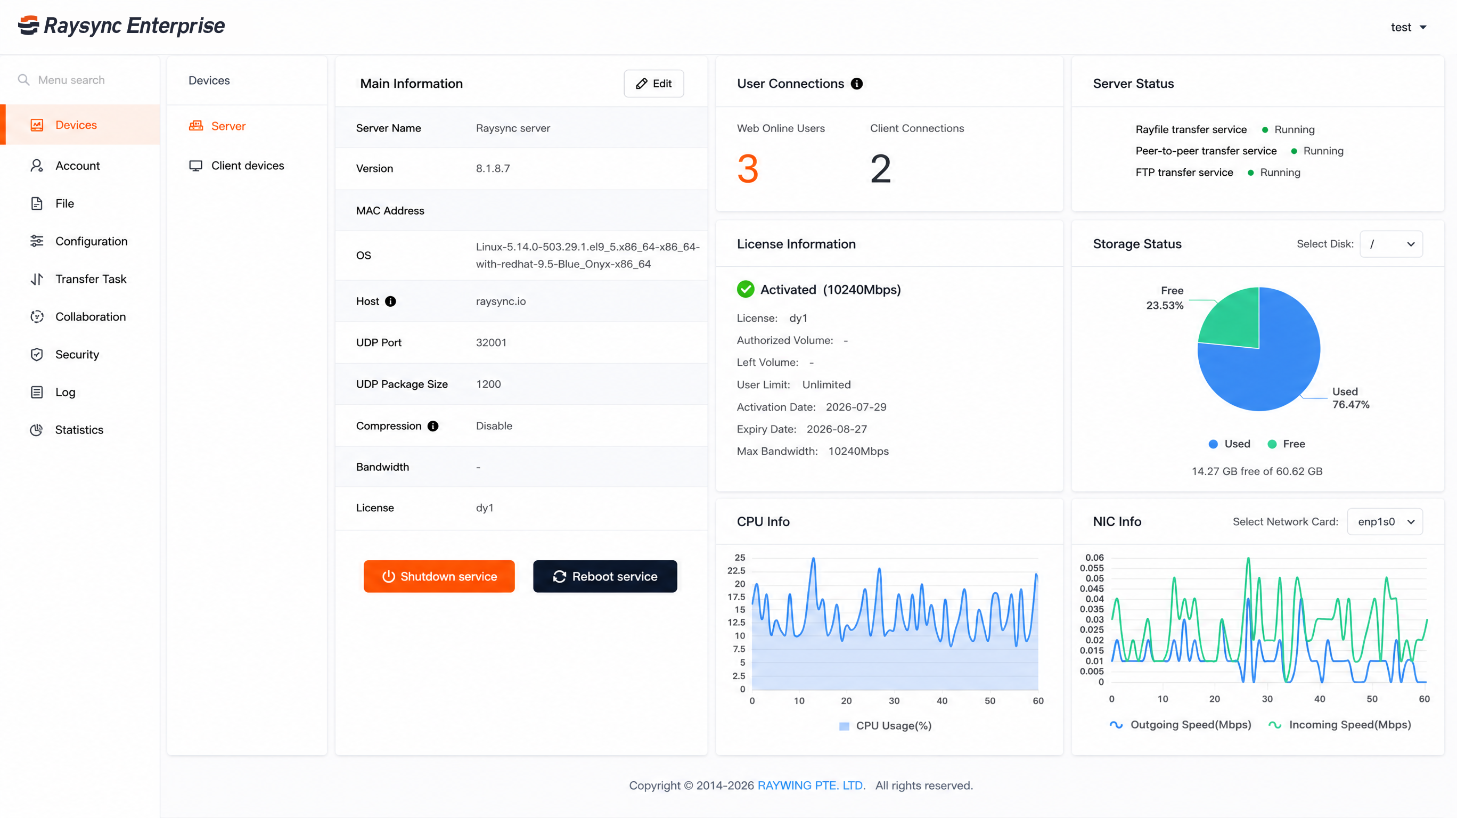The height and width of the screenshot is (818, 1457).
Task: Open the Devices menu item
Action: pos(80,125)
